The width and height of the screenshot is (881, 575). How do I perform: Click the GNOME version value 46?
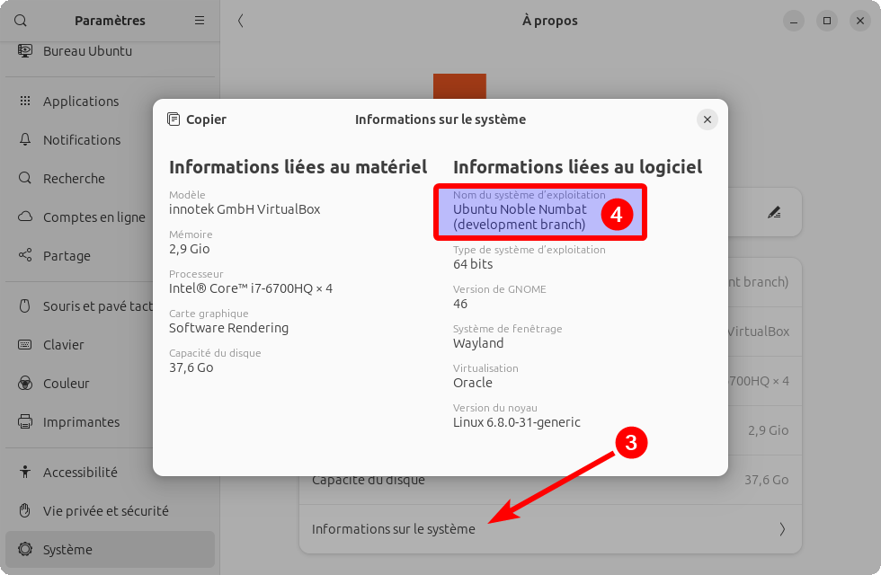(x=460, y=304)
